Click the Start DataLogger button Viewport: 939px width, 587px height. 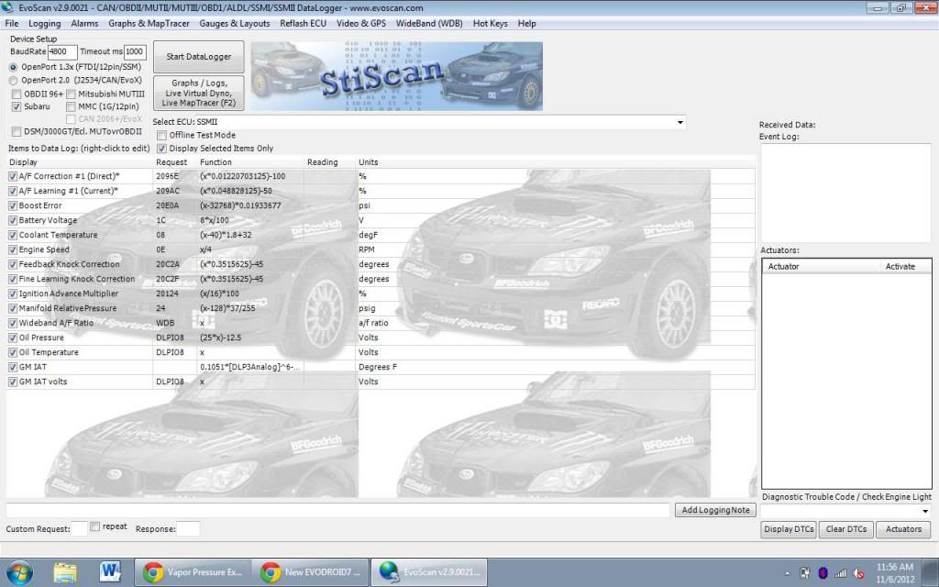tap(199, 56)
